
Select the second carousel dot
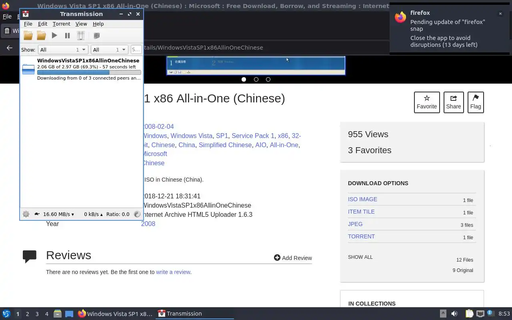click(x=256, y=79)
